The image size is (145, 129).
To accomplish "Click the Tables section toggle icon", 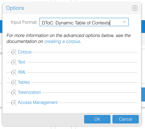I will [14, 83].
